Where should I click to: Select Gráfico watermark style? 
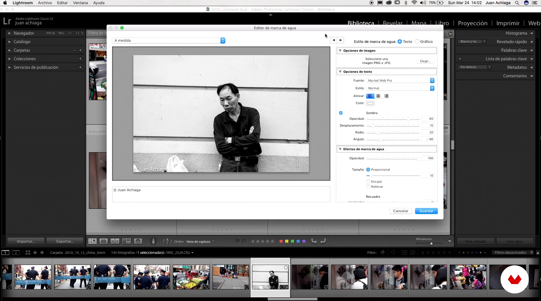417,41
